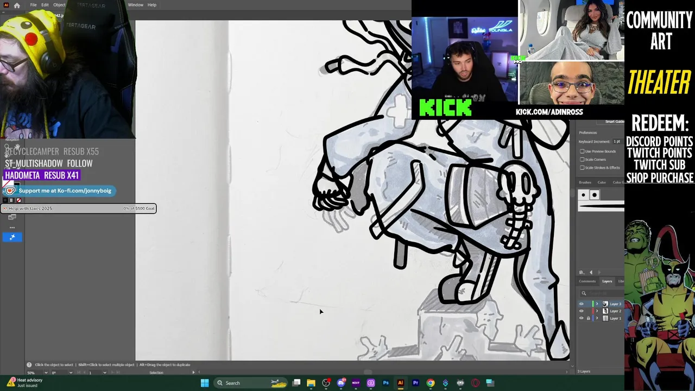Select the small round brush swatch
The width and height of the screenshot is (695, 391).
click(583, 195)
